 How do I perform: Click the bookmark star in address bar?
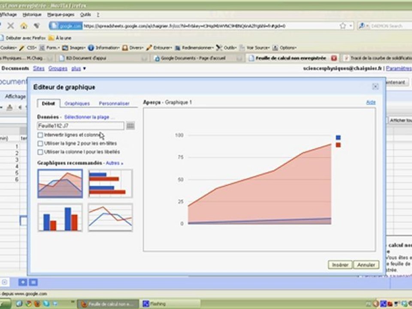[342, 25]
